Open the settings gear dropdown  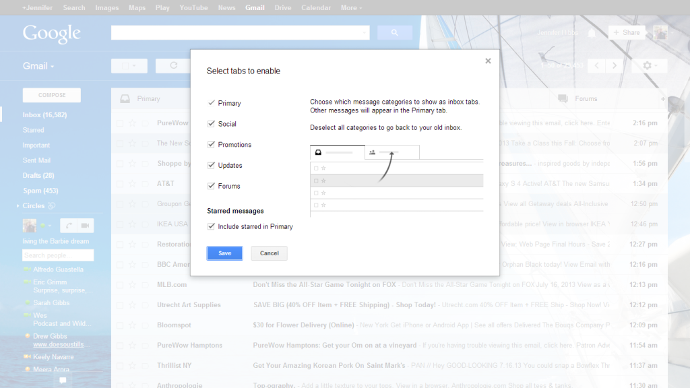(x=650, y=65)
